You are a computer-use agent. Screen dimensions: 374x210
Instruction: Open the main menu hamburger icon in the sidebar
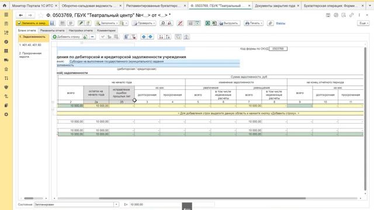(x=6, y=15)
